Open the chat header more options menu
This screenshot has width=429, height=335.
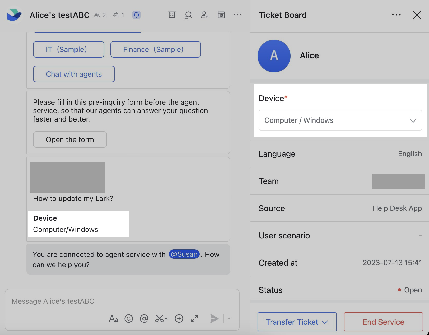(x=238, y=15)
